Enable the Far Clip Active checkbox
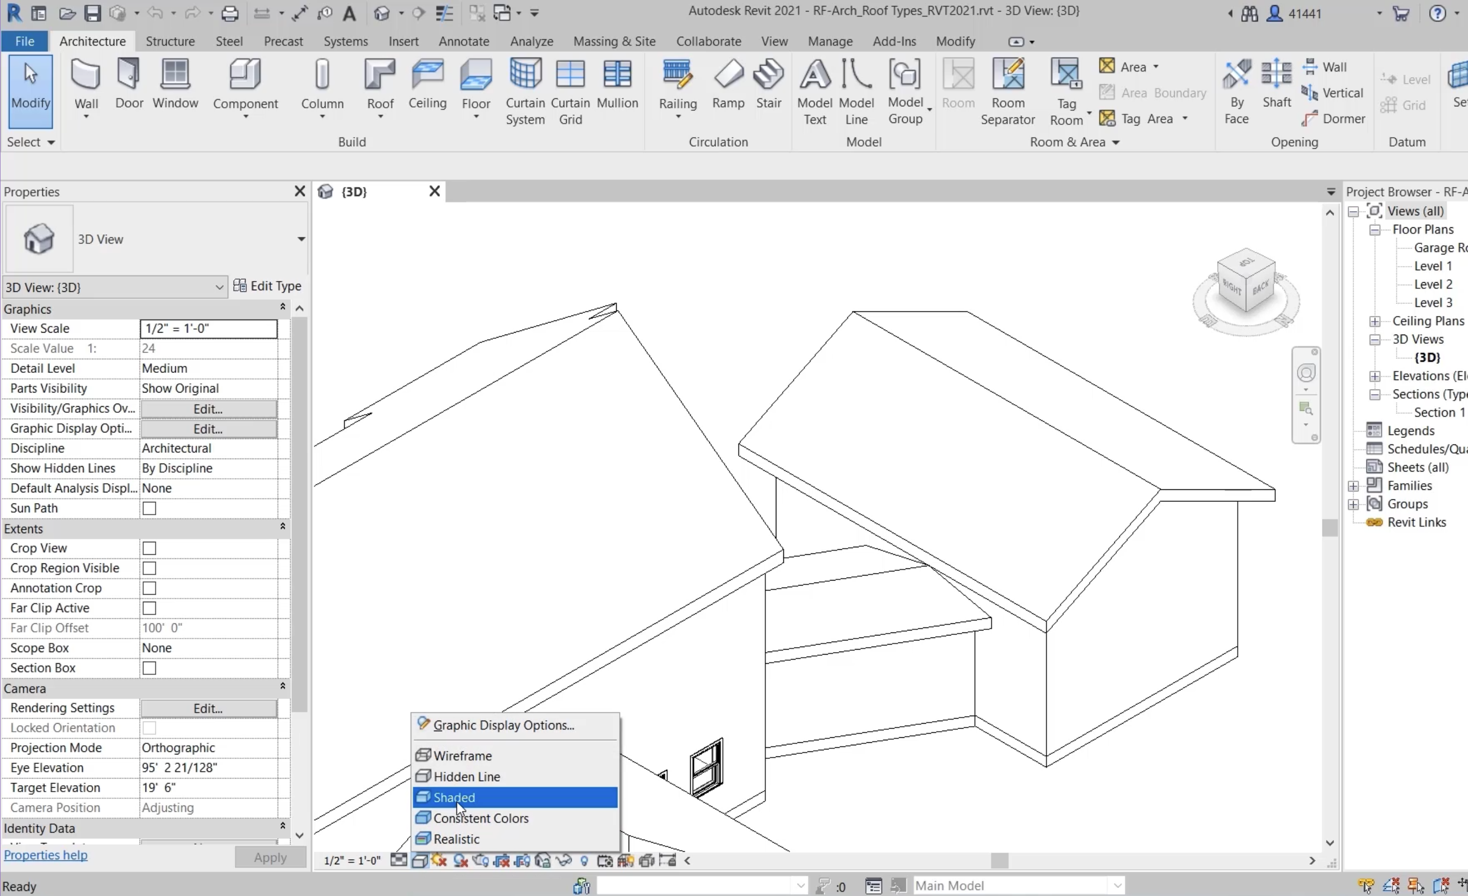This screenshot has width=1468, height=896. point(150,608)
